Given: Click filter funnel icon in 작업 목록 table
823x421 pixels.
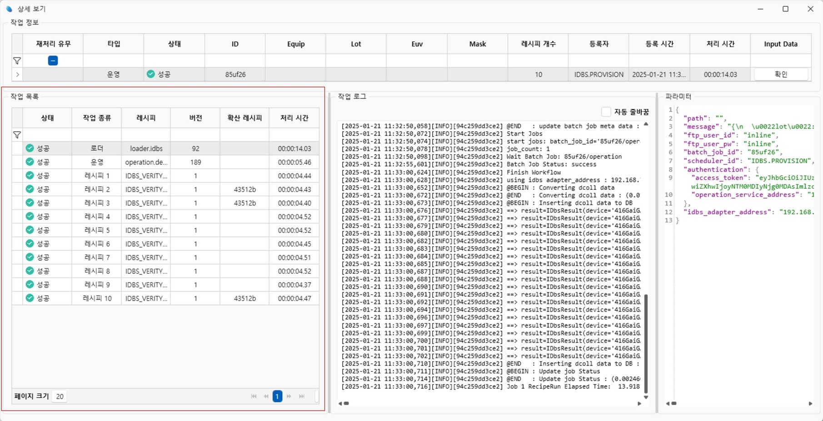Looking at the screenshot, I should point(17,135).
